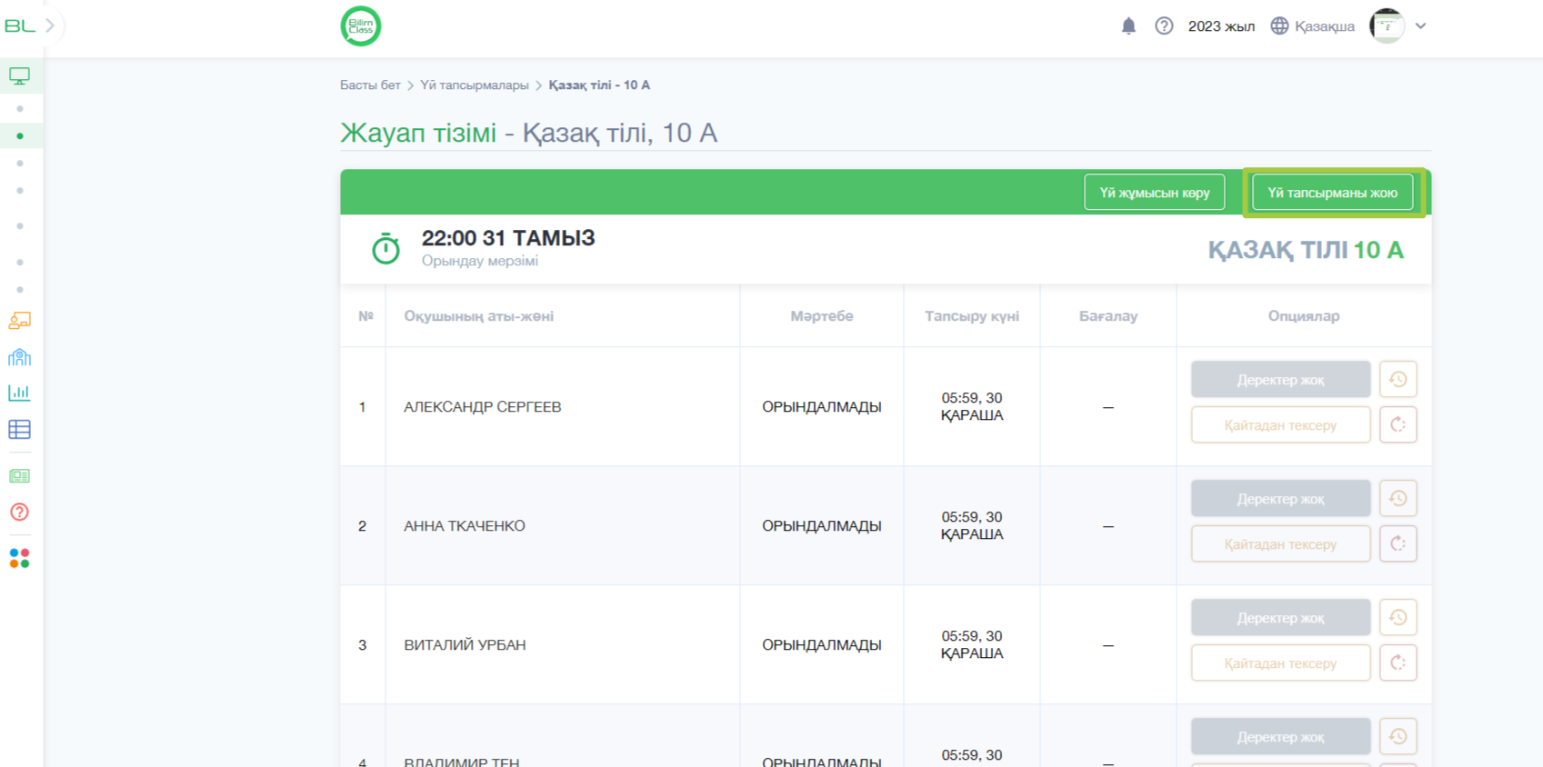Go to Үй тапсырмалары breadcrumb
Image resolution: width=1543 pixels, height=767 pixels.
tap(474, 85)
